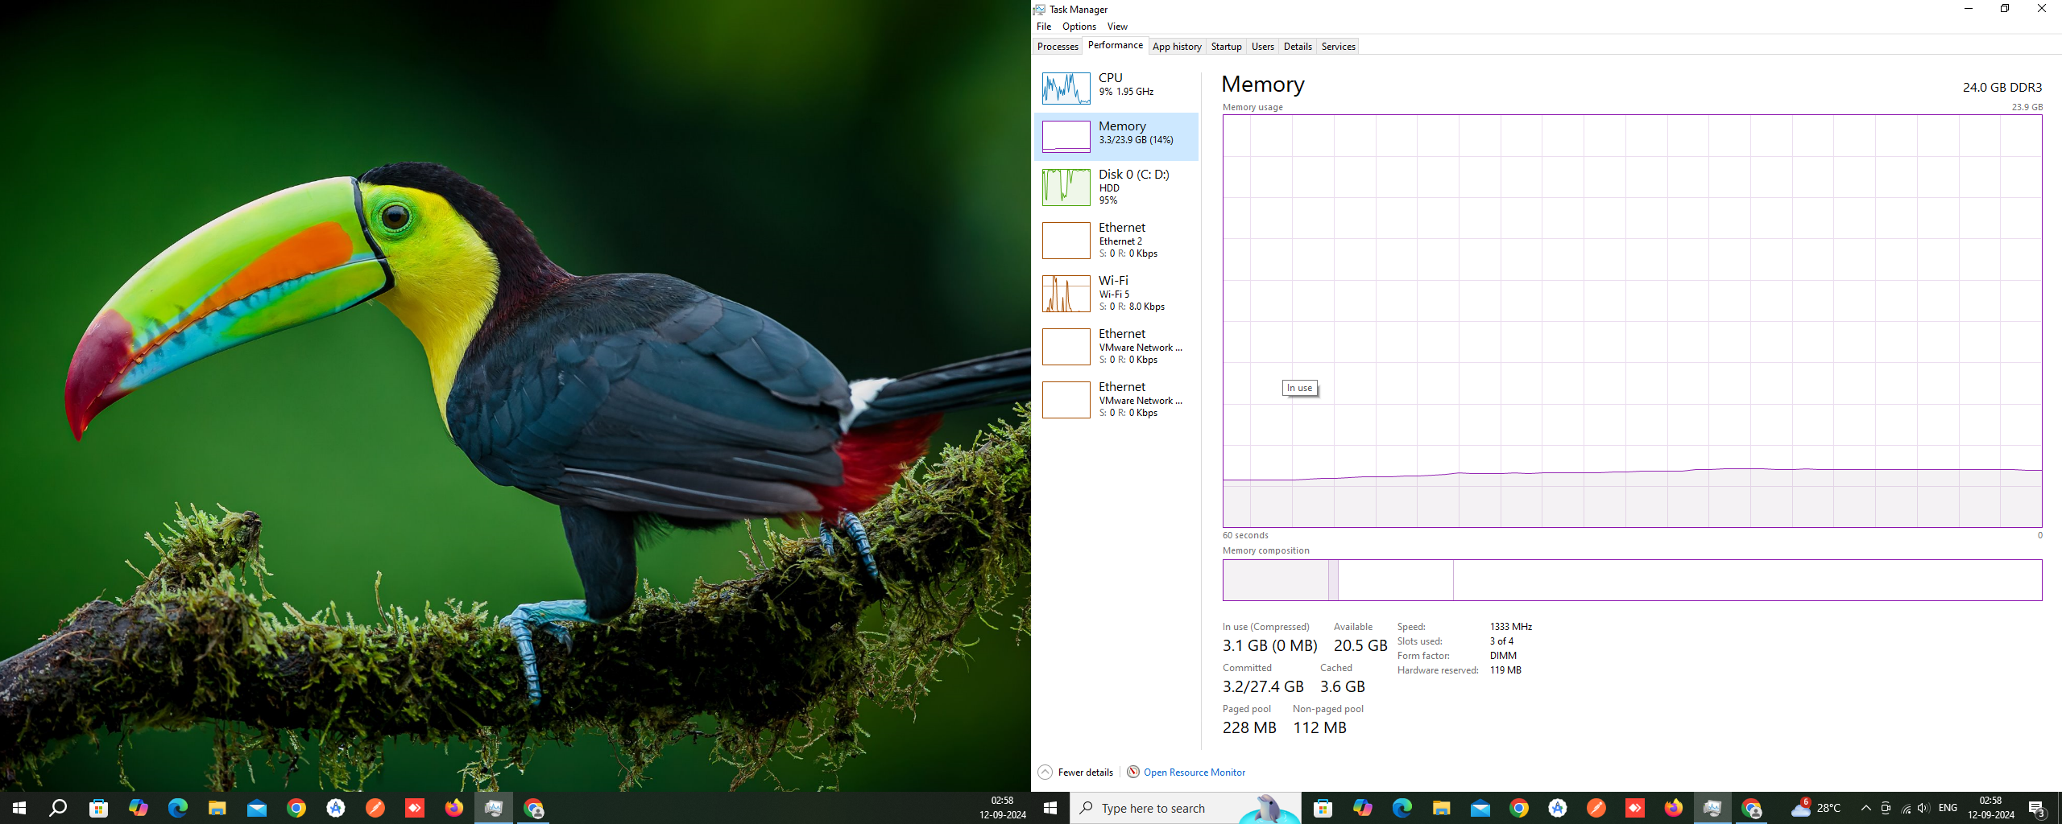Select the CPU performance graph thumbnail
This screenshot has width=2062, height=824.
1066,88
